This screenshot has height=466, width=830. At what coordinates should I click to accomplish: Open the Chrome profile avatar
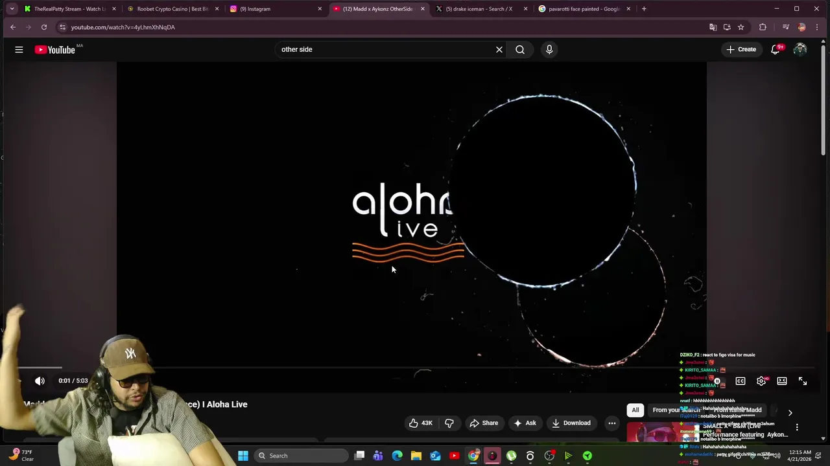click(802, 27)
